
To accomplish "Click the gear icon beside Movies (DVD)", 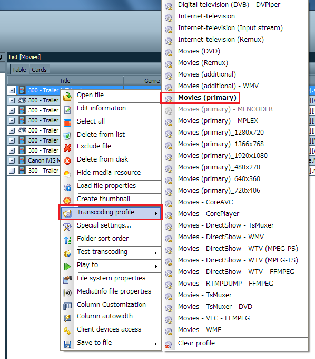I will (x=169, y=52).
